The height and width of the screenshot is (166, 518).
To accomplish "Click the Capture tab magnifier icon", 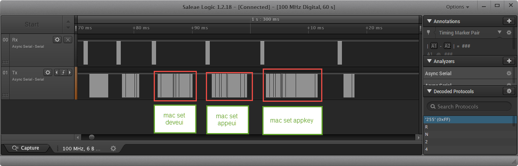I will coord(15,148).
